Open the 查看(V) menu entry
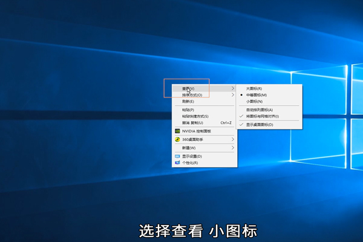The width and height of the screenshot is (363, 242). (204, 88)
